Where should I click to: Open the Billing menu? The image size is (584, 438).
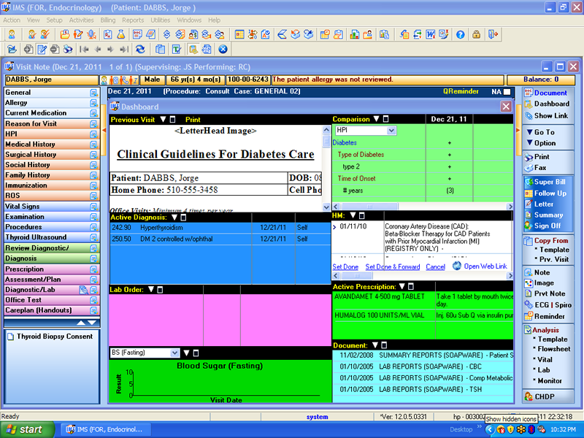[x=107, y=20]
